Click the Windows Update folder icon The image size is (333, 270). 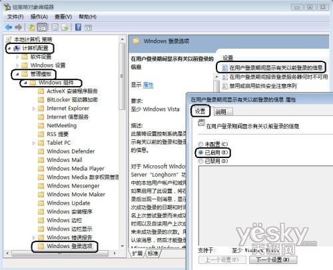pyautogui.click(x=41, y=203)
